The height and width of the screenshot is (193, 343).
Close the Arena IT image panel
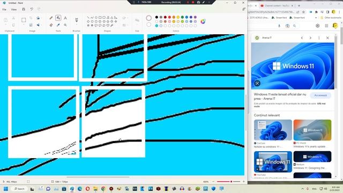(x=327, y=38)
